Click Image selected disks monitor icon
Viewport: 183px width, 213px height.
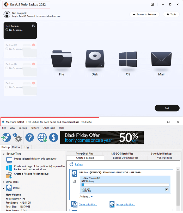[9, 160]
